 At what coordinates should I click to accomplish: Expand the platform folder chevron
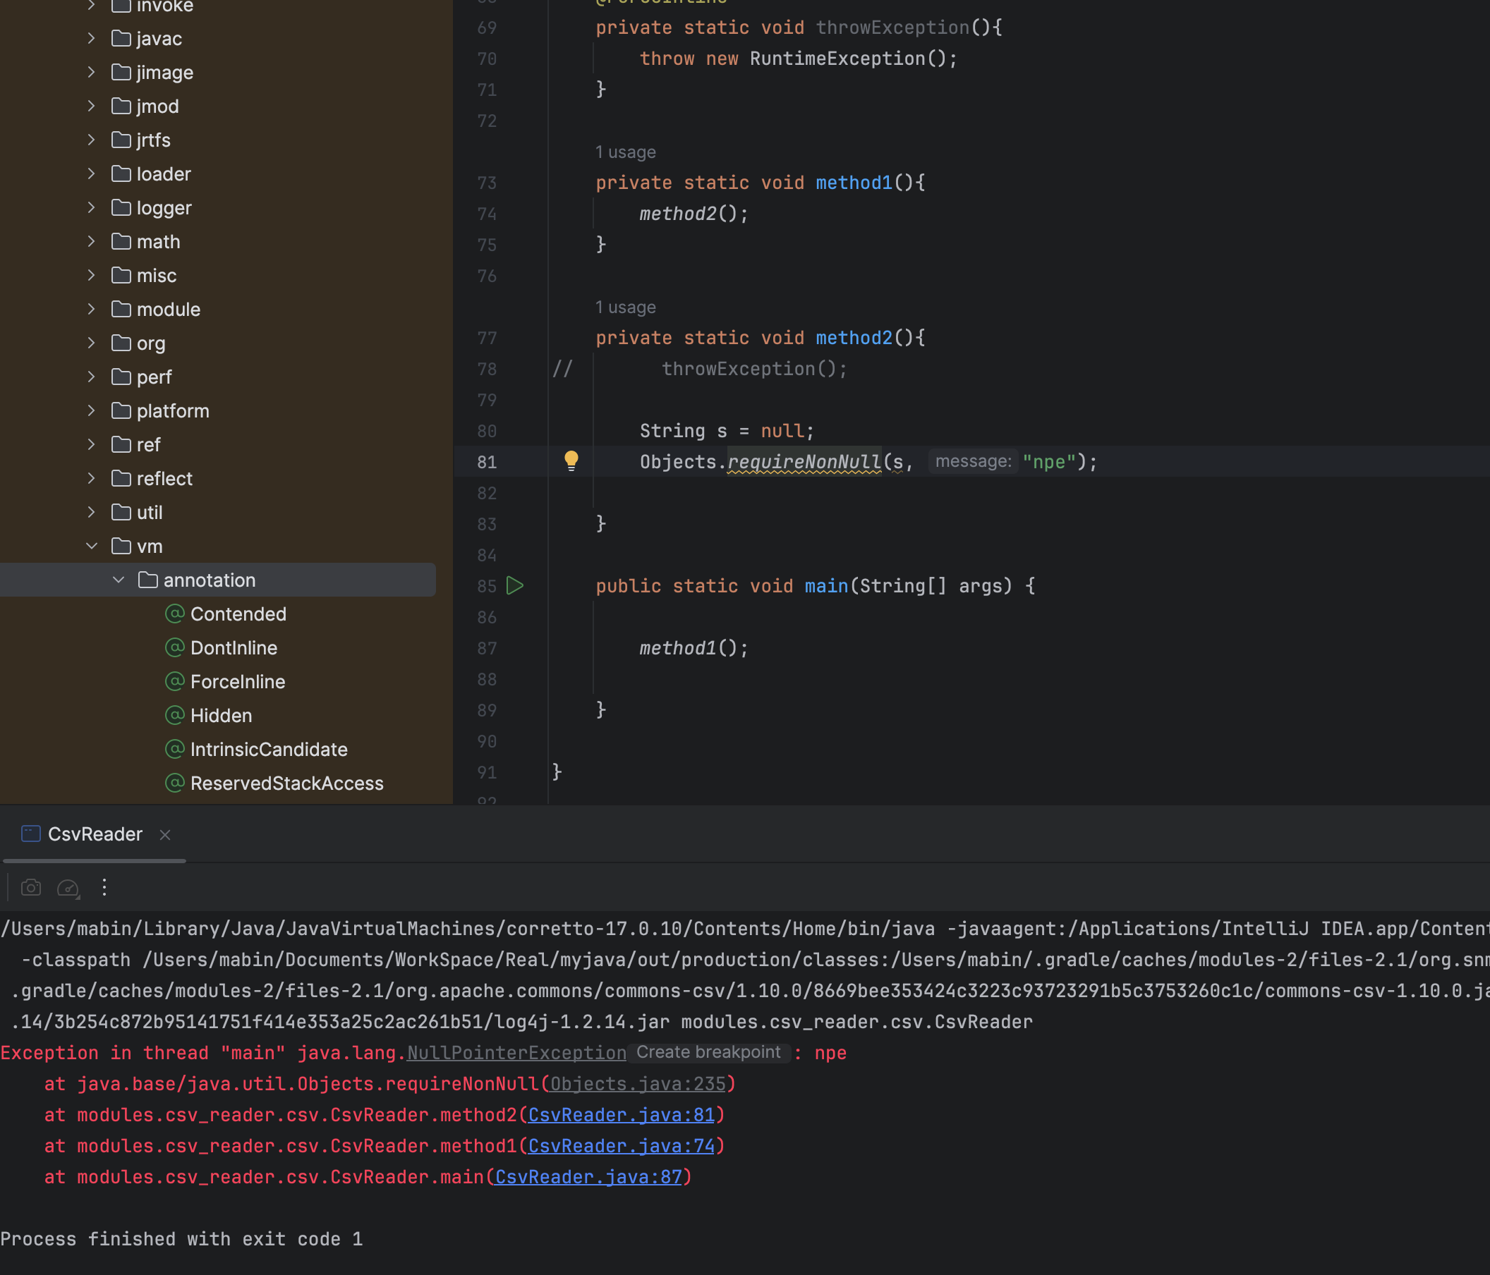(x=92, y=410)
